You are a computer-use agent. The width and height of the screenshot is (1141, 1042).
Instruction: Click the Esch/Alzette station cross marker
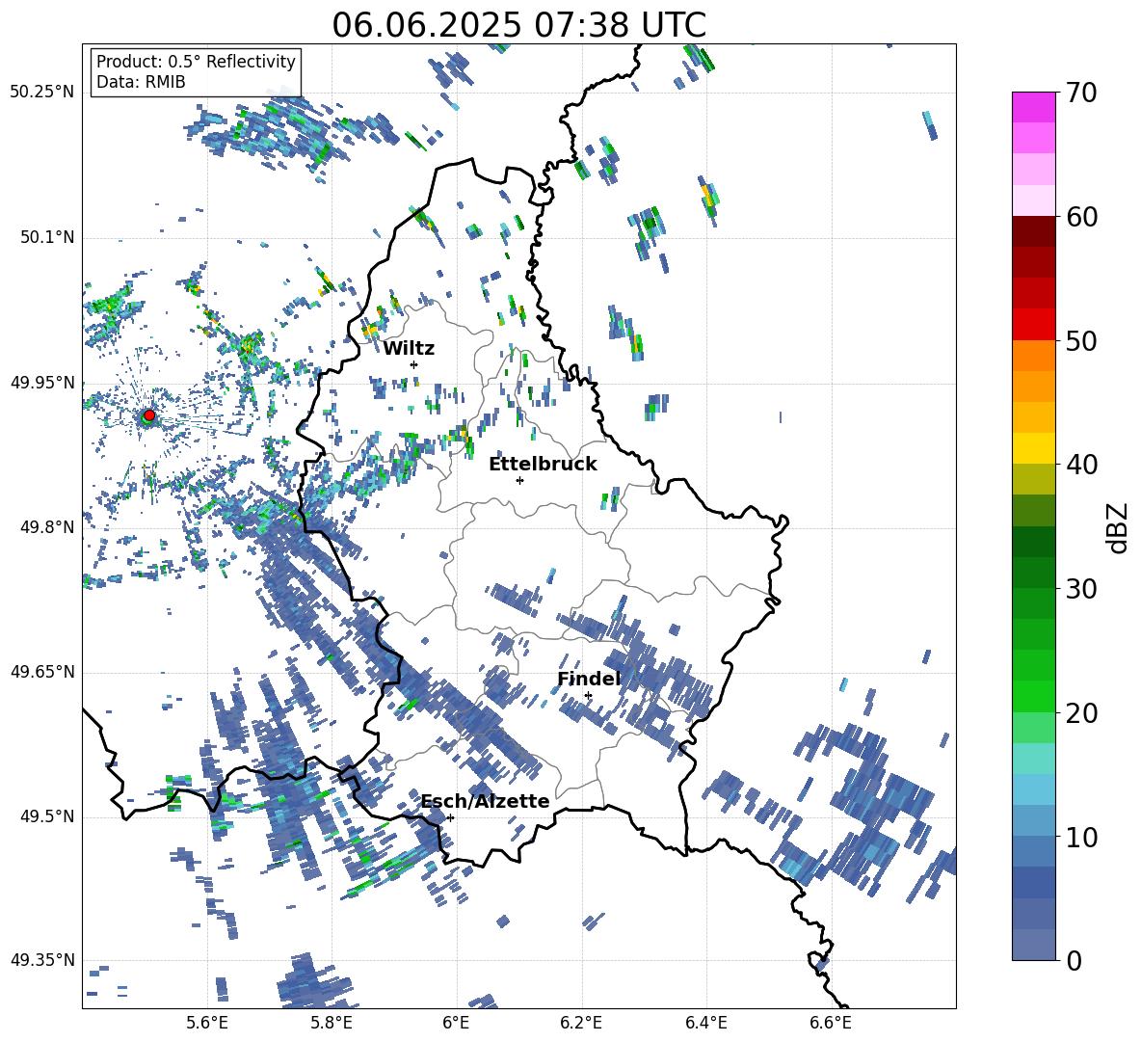pos(450,817)
